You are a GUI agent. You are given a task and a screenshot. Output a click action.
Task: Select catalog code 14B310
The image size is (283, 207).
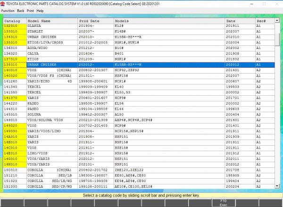(x=15, y=142)
